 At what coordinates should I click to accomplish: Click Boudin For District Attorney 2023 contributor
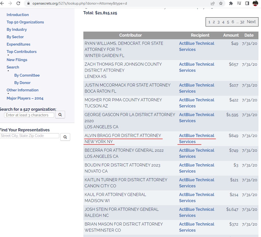(x=122, y=165)
